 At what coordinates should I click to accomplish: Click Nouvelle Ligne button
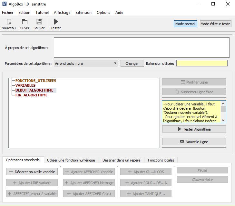click(194, 142)
